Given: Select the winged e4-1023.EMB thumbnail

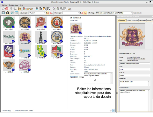Looking at the screenshot, I should pos(9,66).
